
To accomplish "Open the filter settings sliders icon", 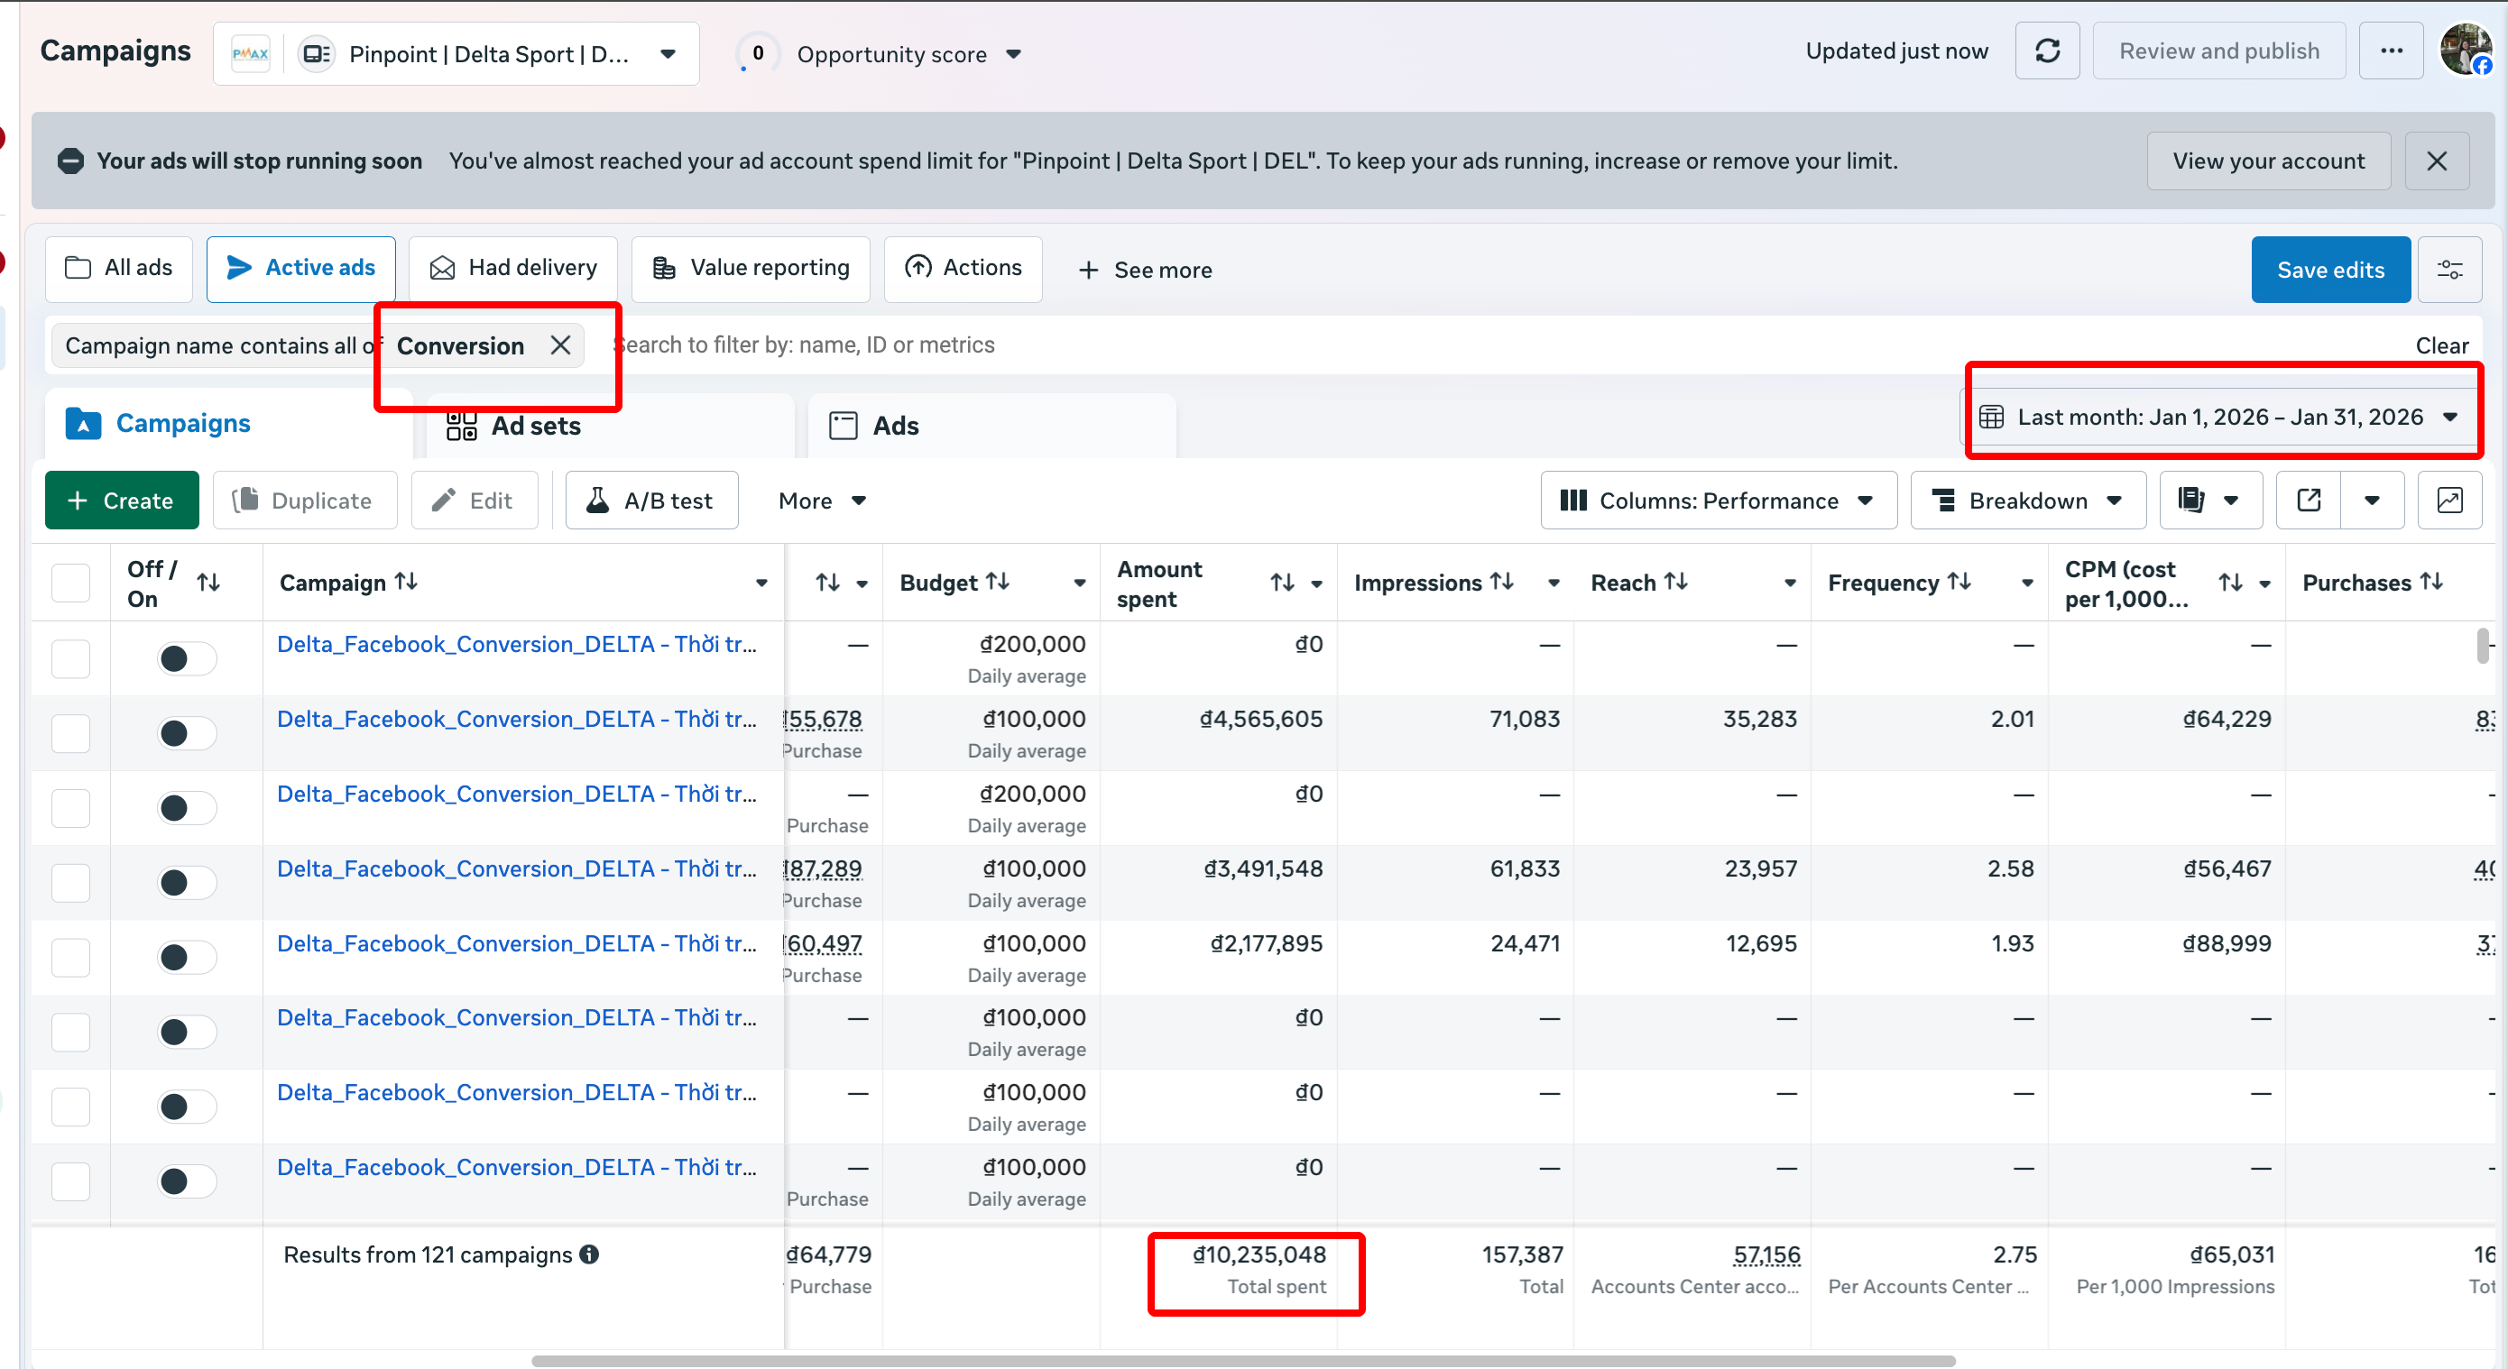I will click(2449, 270).
